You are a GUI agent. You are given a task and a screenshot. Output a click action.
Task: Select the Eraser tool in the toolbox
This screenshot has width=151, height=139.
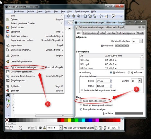[x=8, y=106]
